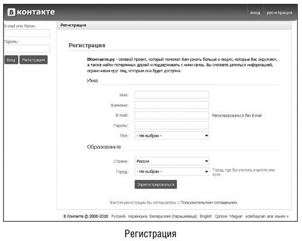Open the Город dropdown
This screenshot has height=241, width=302.
coord(172,172)
